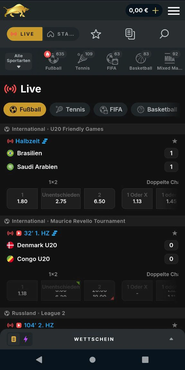185x370 pixels.
Task: Expand the Wettschein panel
Action: (x=171, y=339)
